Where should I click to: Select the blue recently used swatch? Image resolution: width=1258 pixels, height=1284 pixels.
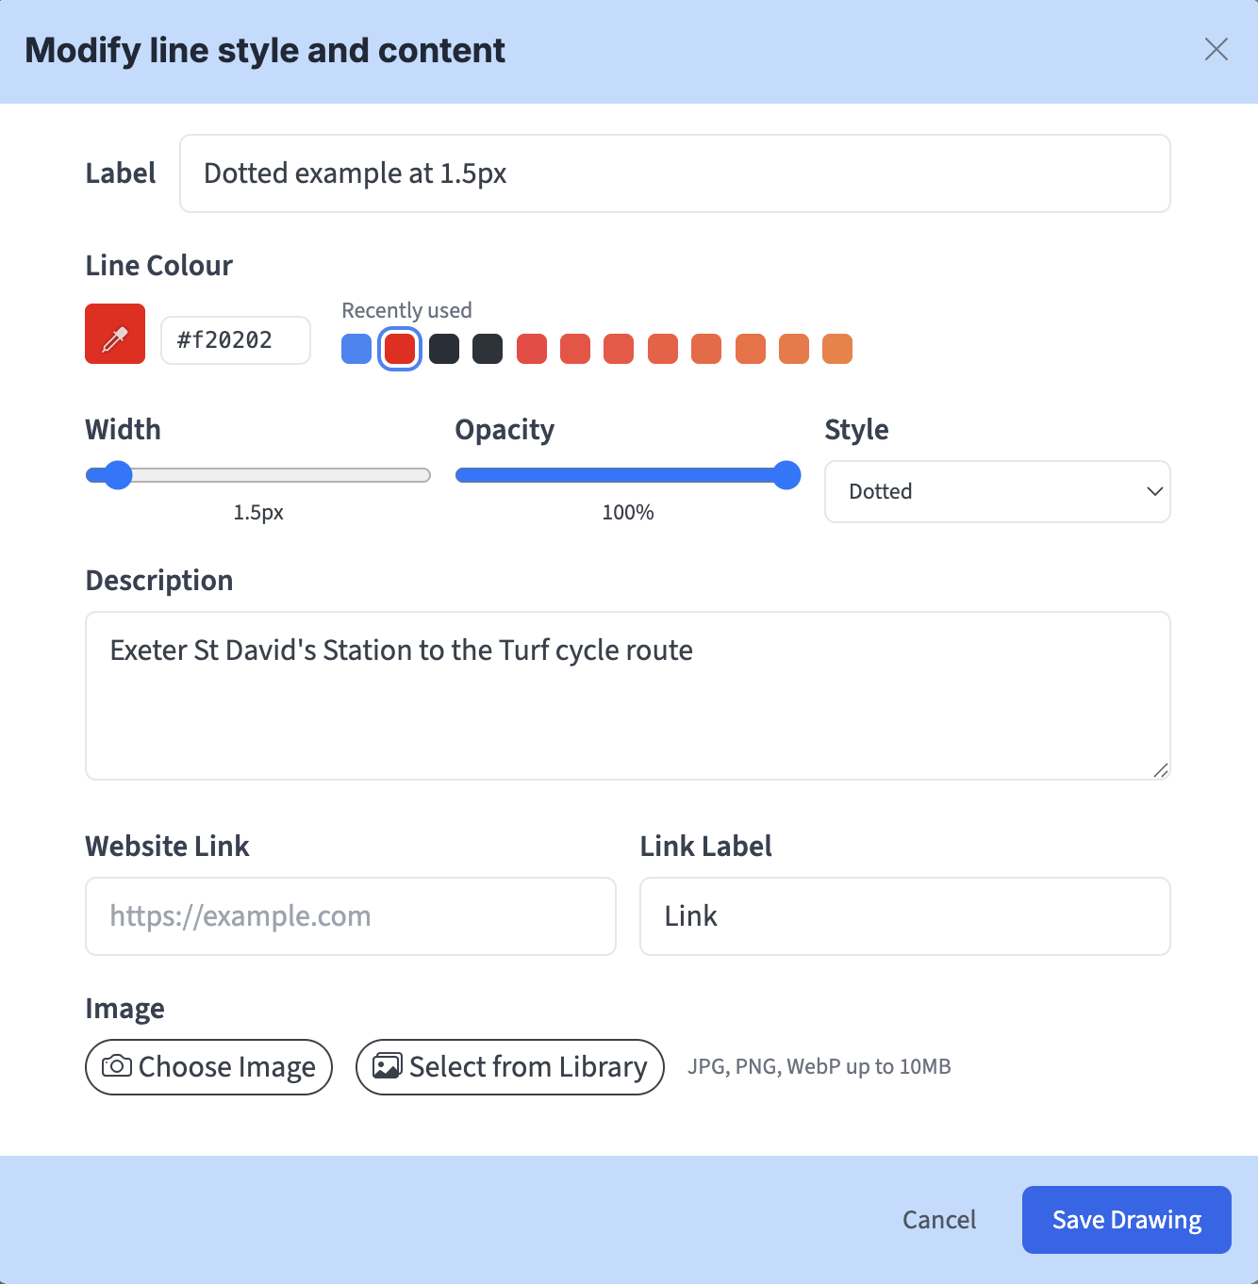tap(356, 349)
